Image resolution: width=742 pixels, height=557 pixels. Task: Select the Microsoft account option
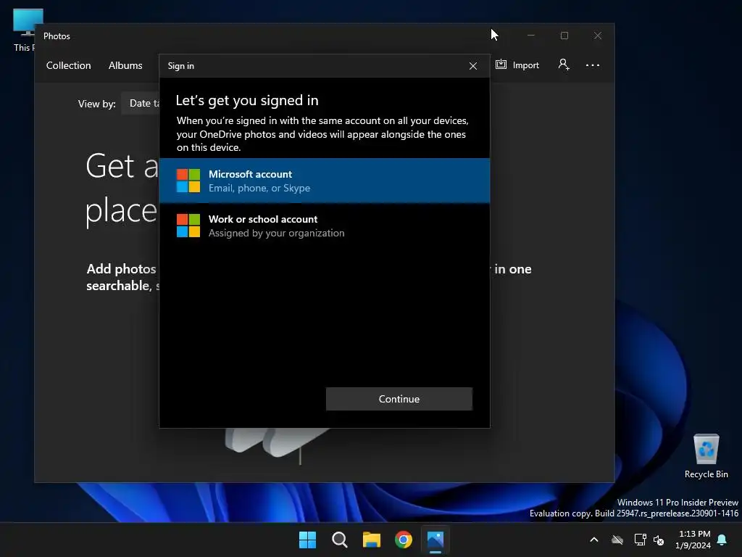[x=325, y=181]
